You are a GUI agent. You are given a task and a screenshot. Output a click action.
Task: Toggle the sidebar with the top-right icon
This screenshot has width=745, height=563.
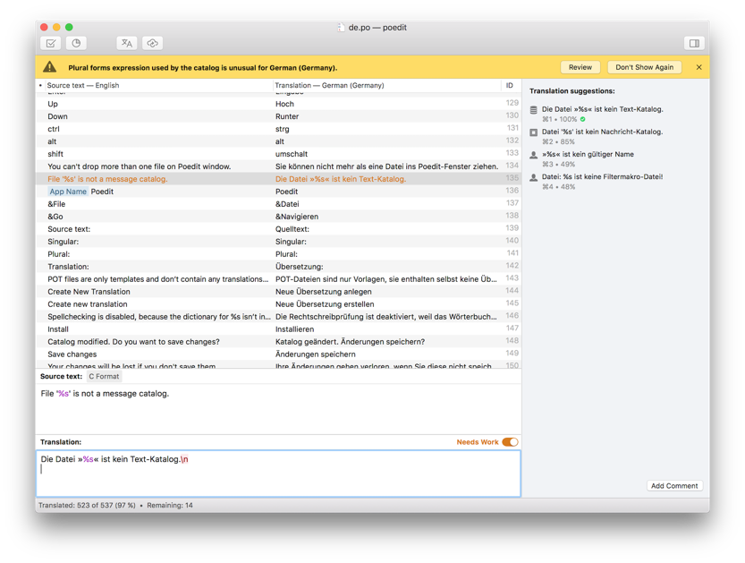pos(693,43)
